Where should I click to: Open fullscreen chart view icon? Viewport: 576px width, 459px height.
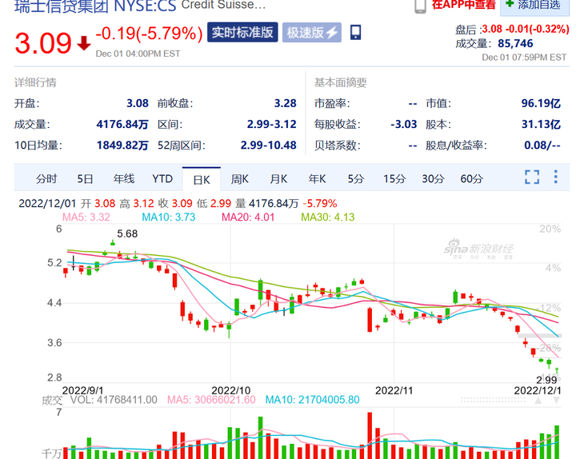(532, 177)
